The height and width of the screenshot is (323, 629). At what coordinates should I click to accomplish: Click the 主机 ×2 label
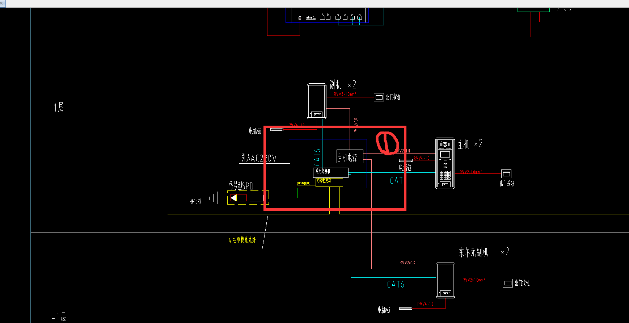(470, 144)
